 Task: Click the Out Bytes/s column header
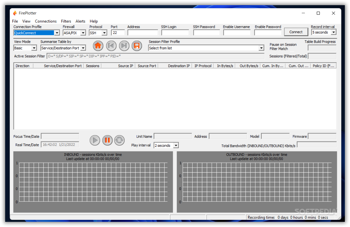coord(248,66)
